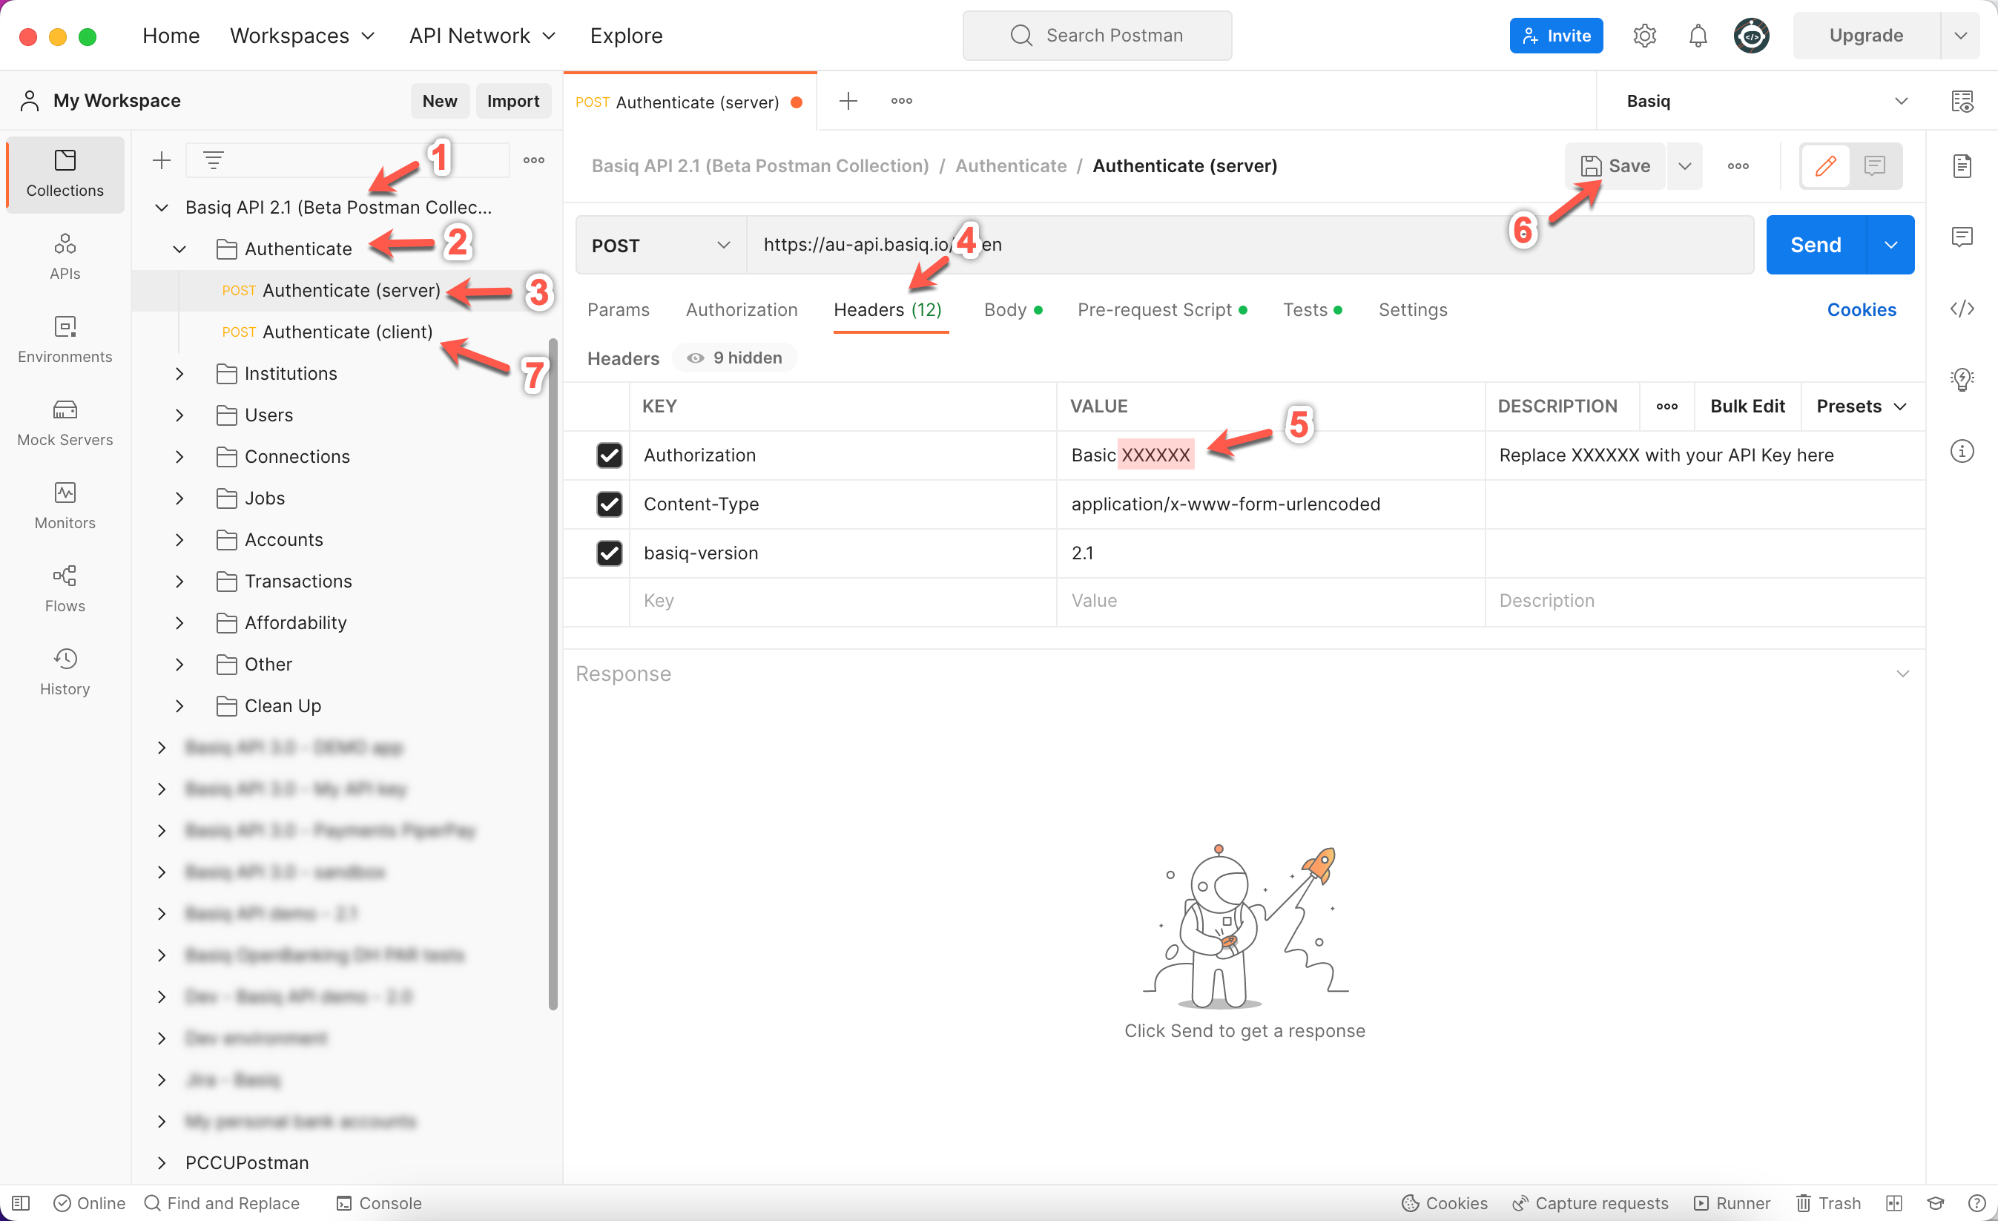Uncheck the Authorization header checkbox
This screenshot has height=1221, width=1998.
pos(609,455)
